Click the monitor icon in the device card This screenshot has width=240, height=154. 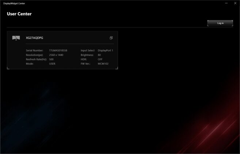[x=16, y=38]
